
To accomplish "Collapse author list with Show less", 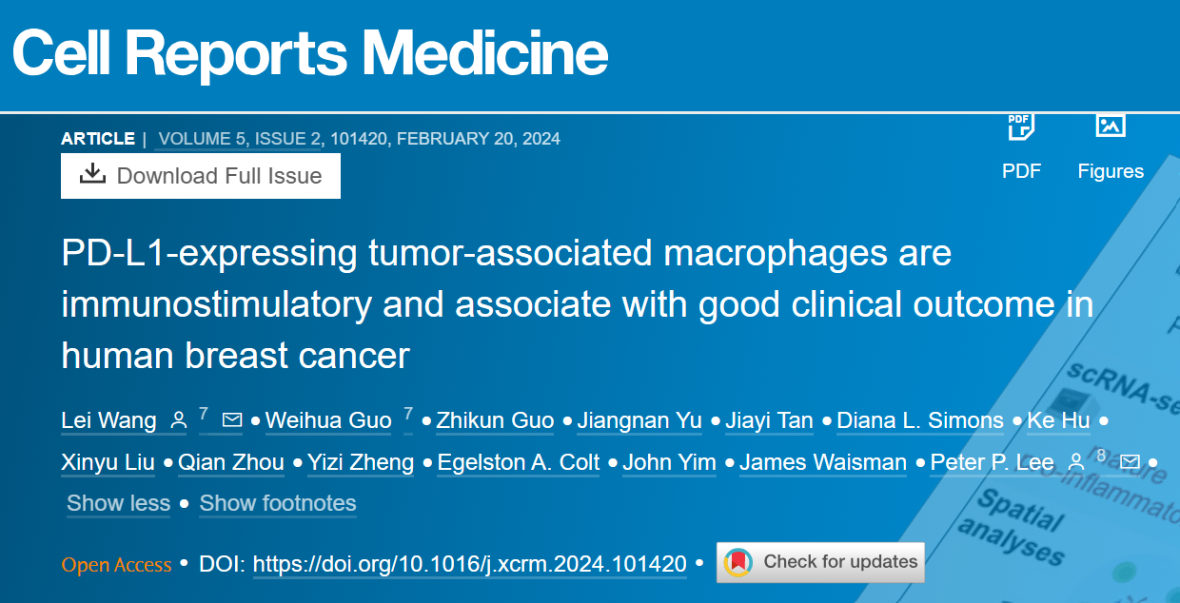I will coord(118,503).
